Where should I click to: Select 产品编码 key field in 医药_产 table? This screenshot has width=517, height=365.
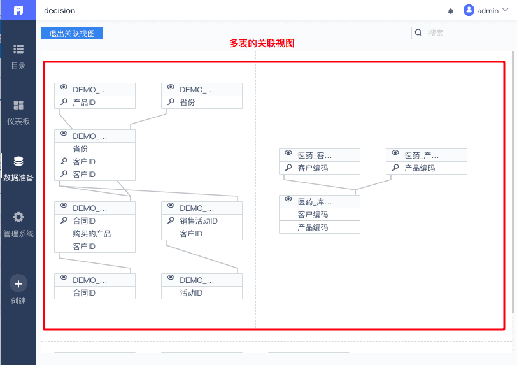pyautogui.click(x=427, y=168)
